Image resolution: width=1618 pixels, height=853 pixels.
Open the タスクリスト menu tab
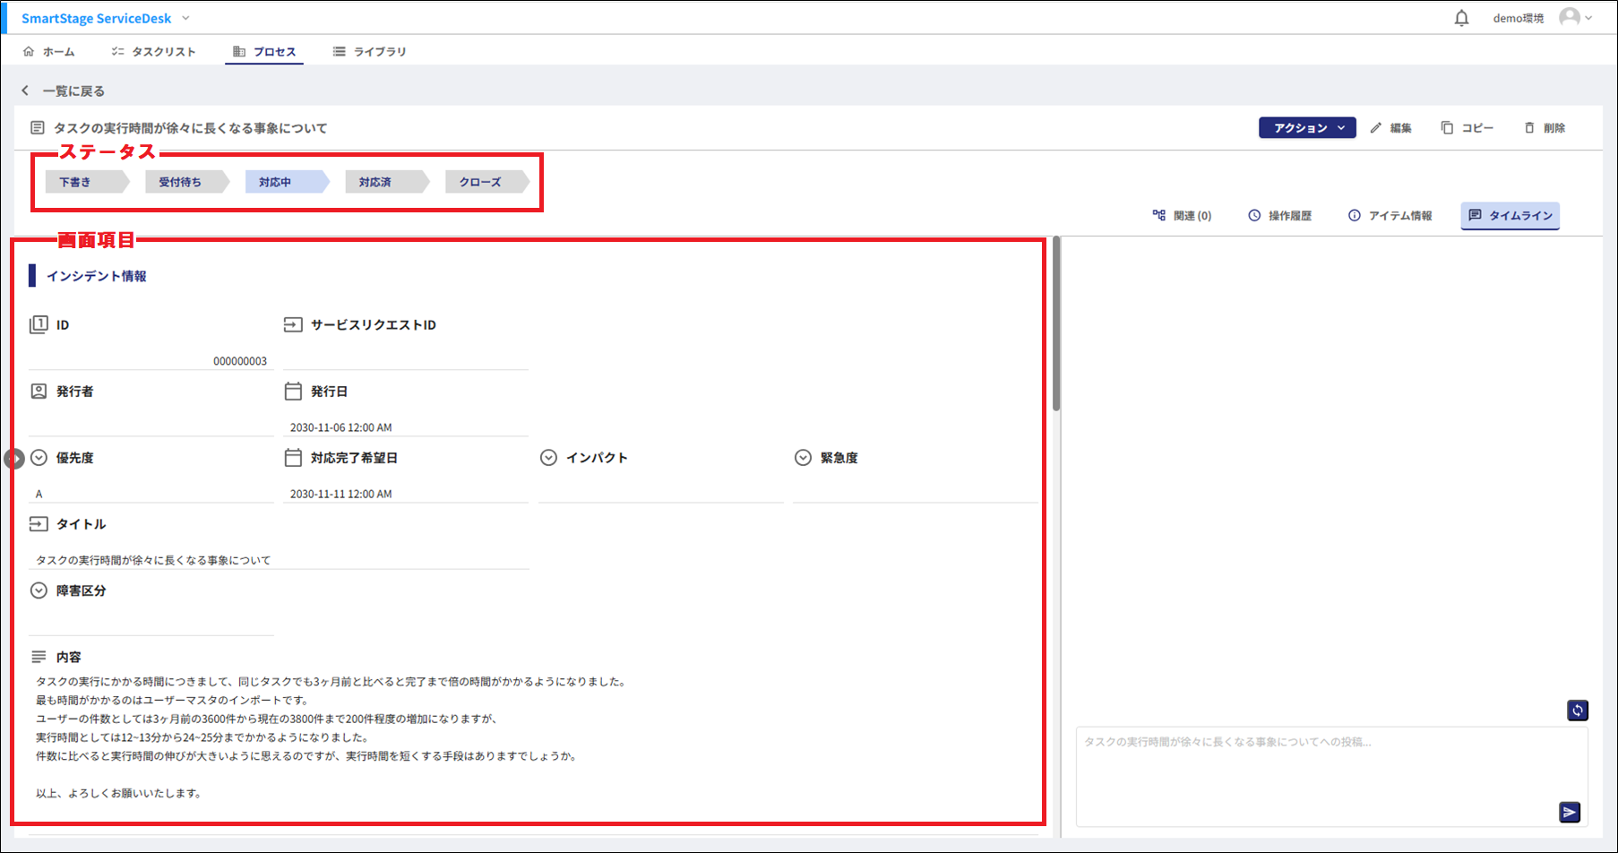(153, 52)
